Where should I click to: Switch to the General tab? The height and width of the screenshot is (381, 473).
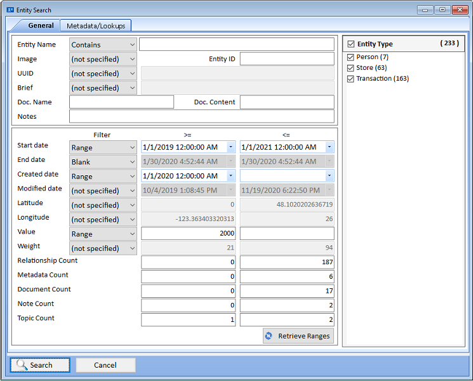pos(41,25)
